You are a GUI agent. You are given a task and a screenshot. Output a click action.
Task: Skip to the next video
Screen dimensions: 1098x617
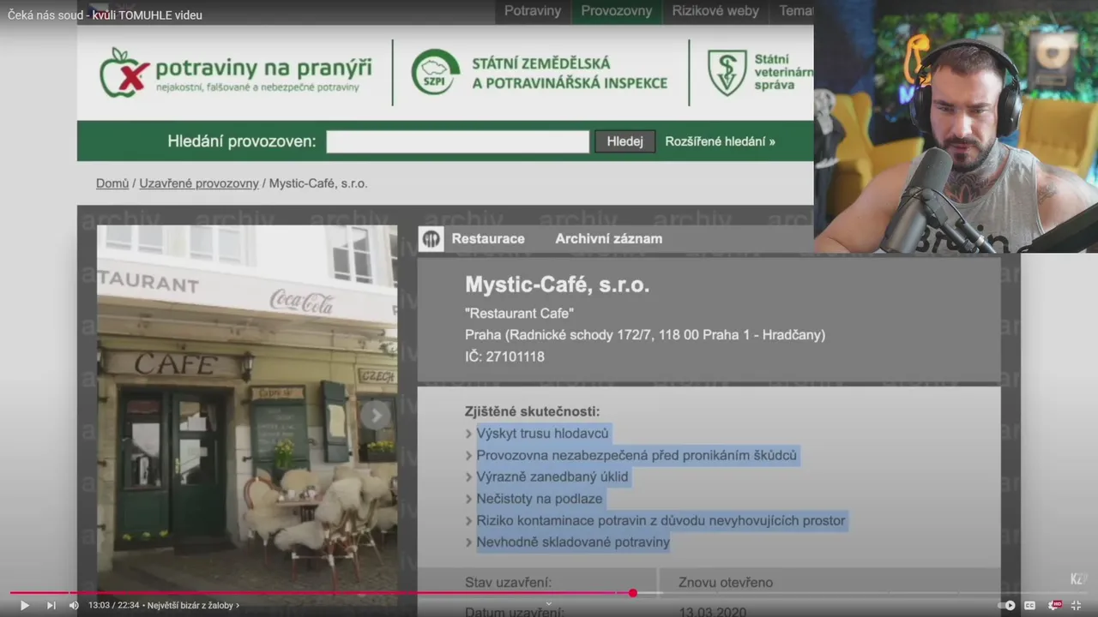point(51,605)
